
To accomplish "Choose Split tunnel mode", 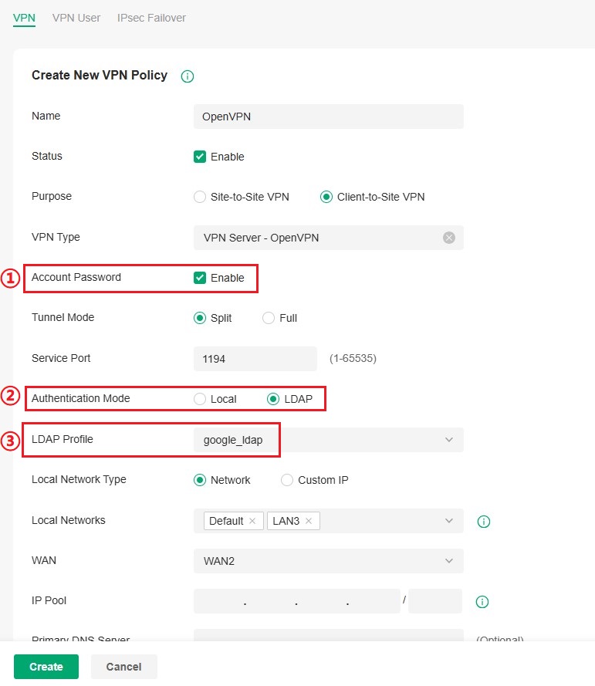I will click(200, 318).
